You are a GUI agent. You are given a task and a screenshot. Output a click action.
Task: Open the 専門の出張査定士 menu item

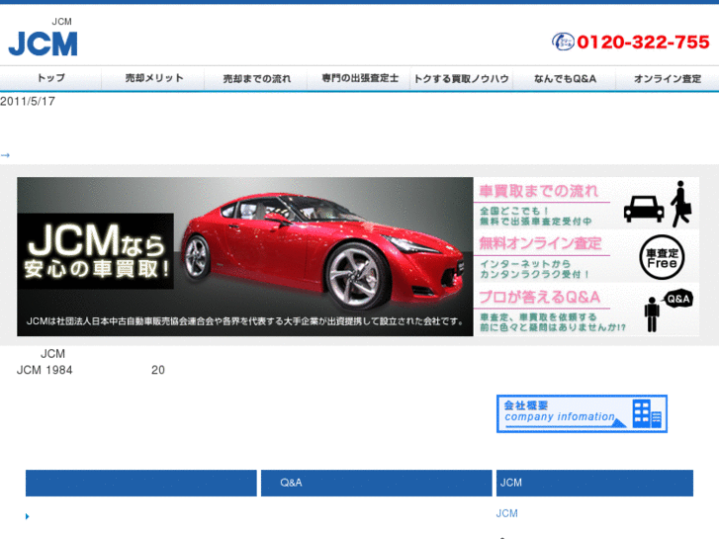pyautogui.click(x=360, y=78)
